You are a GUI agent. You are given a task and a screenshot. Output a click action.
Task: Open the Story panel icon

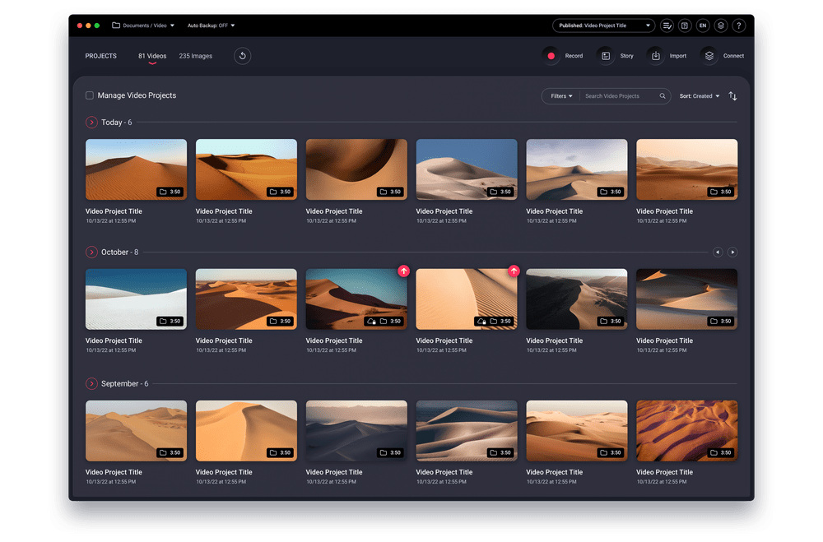pyautogui.click(x=606, y=55)
